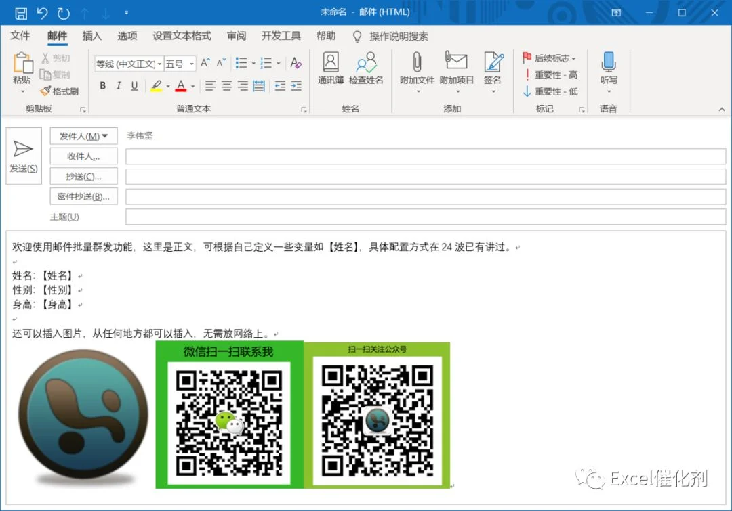The width and height of the screenshot is (732, 511).
Task: Expand the 粘贴 dropdown arrow
Action: point(23,91)
